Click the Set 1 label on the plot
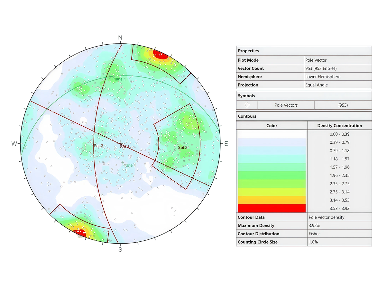This screenshot has height=286, width=386. [x=124, y=147]
